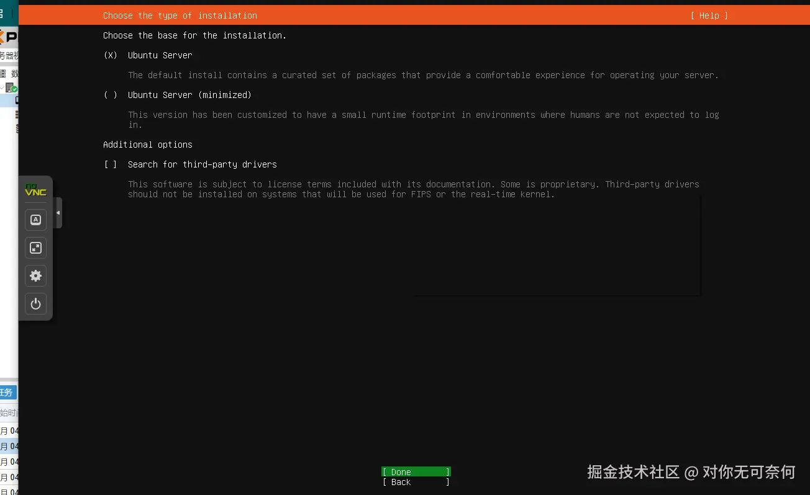The height and width of the screenshot is (495, 810).
Task: Switch to the 任务 tab in Proxmox
Action: (x=7, y=392)
